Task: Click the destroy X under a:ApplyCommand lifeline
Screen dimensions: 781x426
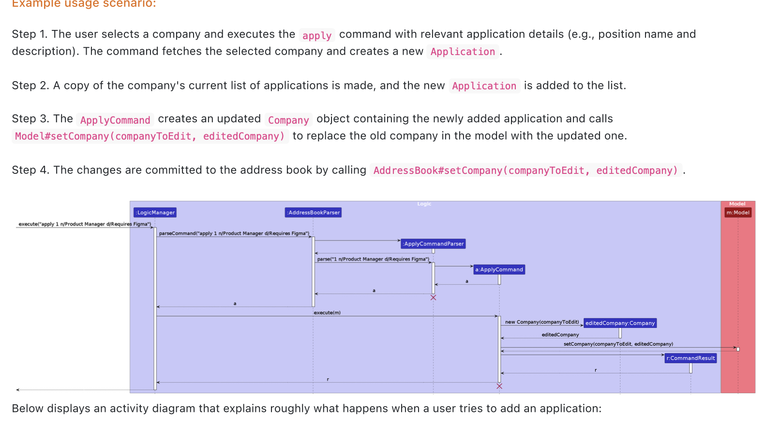Action: tap(499, 386)
